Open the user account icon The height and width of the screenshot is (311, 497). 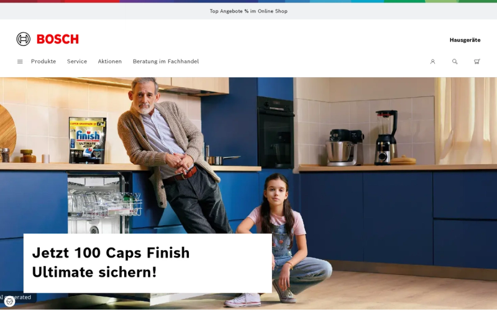point(432,62)
